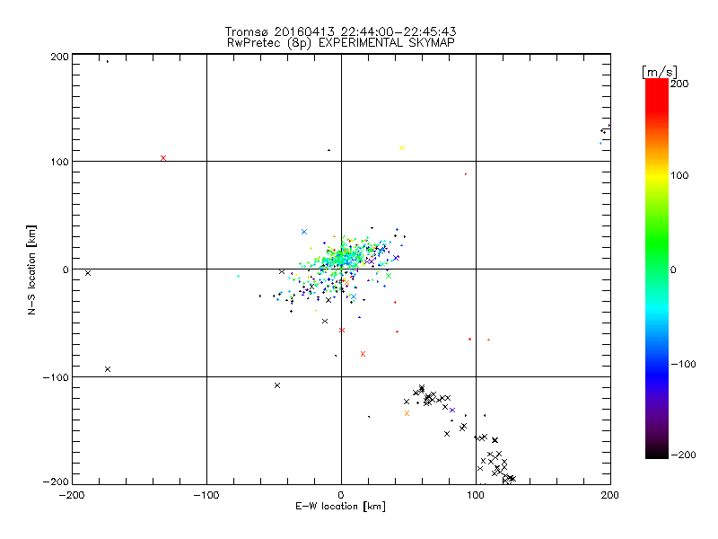Pick the red X marker above N-S 100

pyautogui.click(x=163, y=158)
